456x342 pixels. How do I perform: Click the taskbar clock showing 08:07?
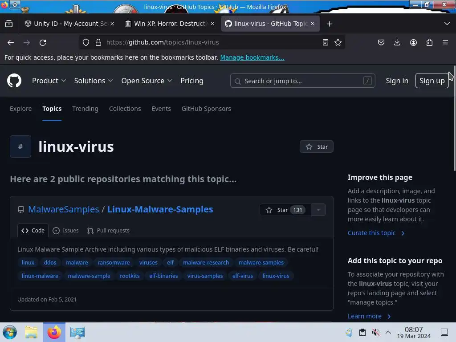click(414, 332)
